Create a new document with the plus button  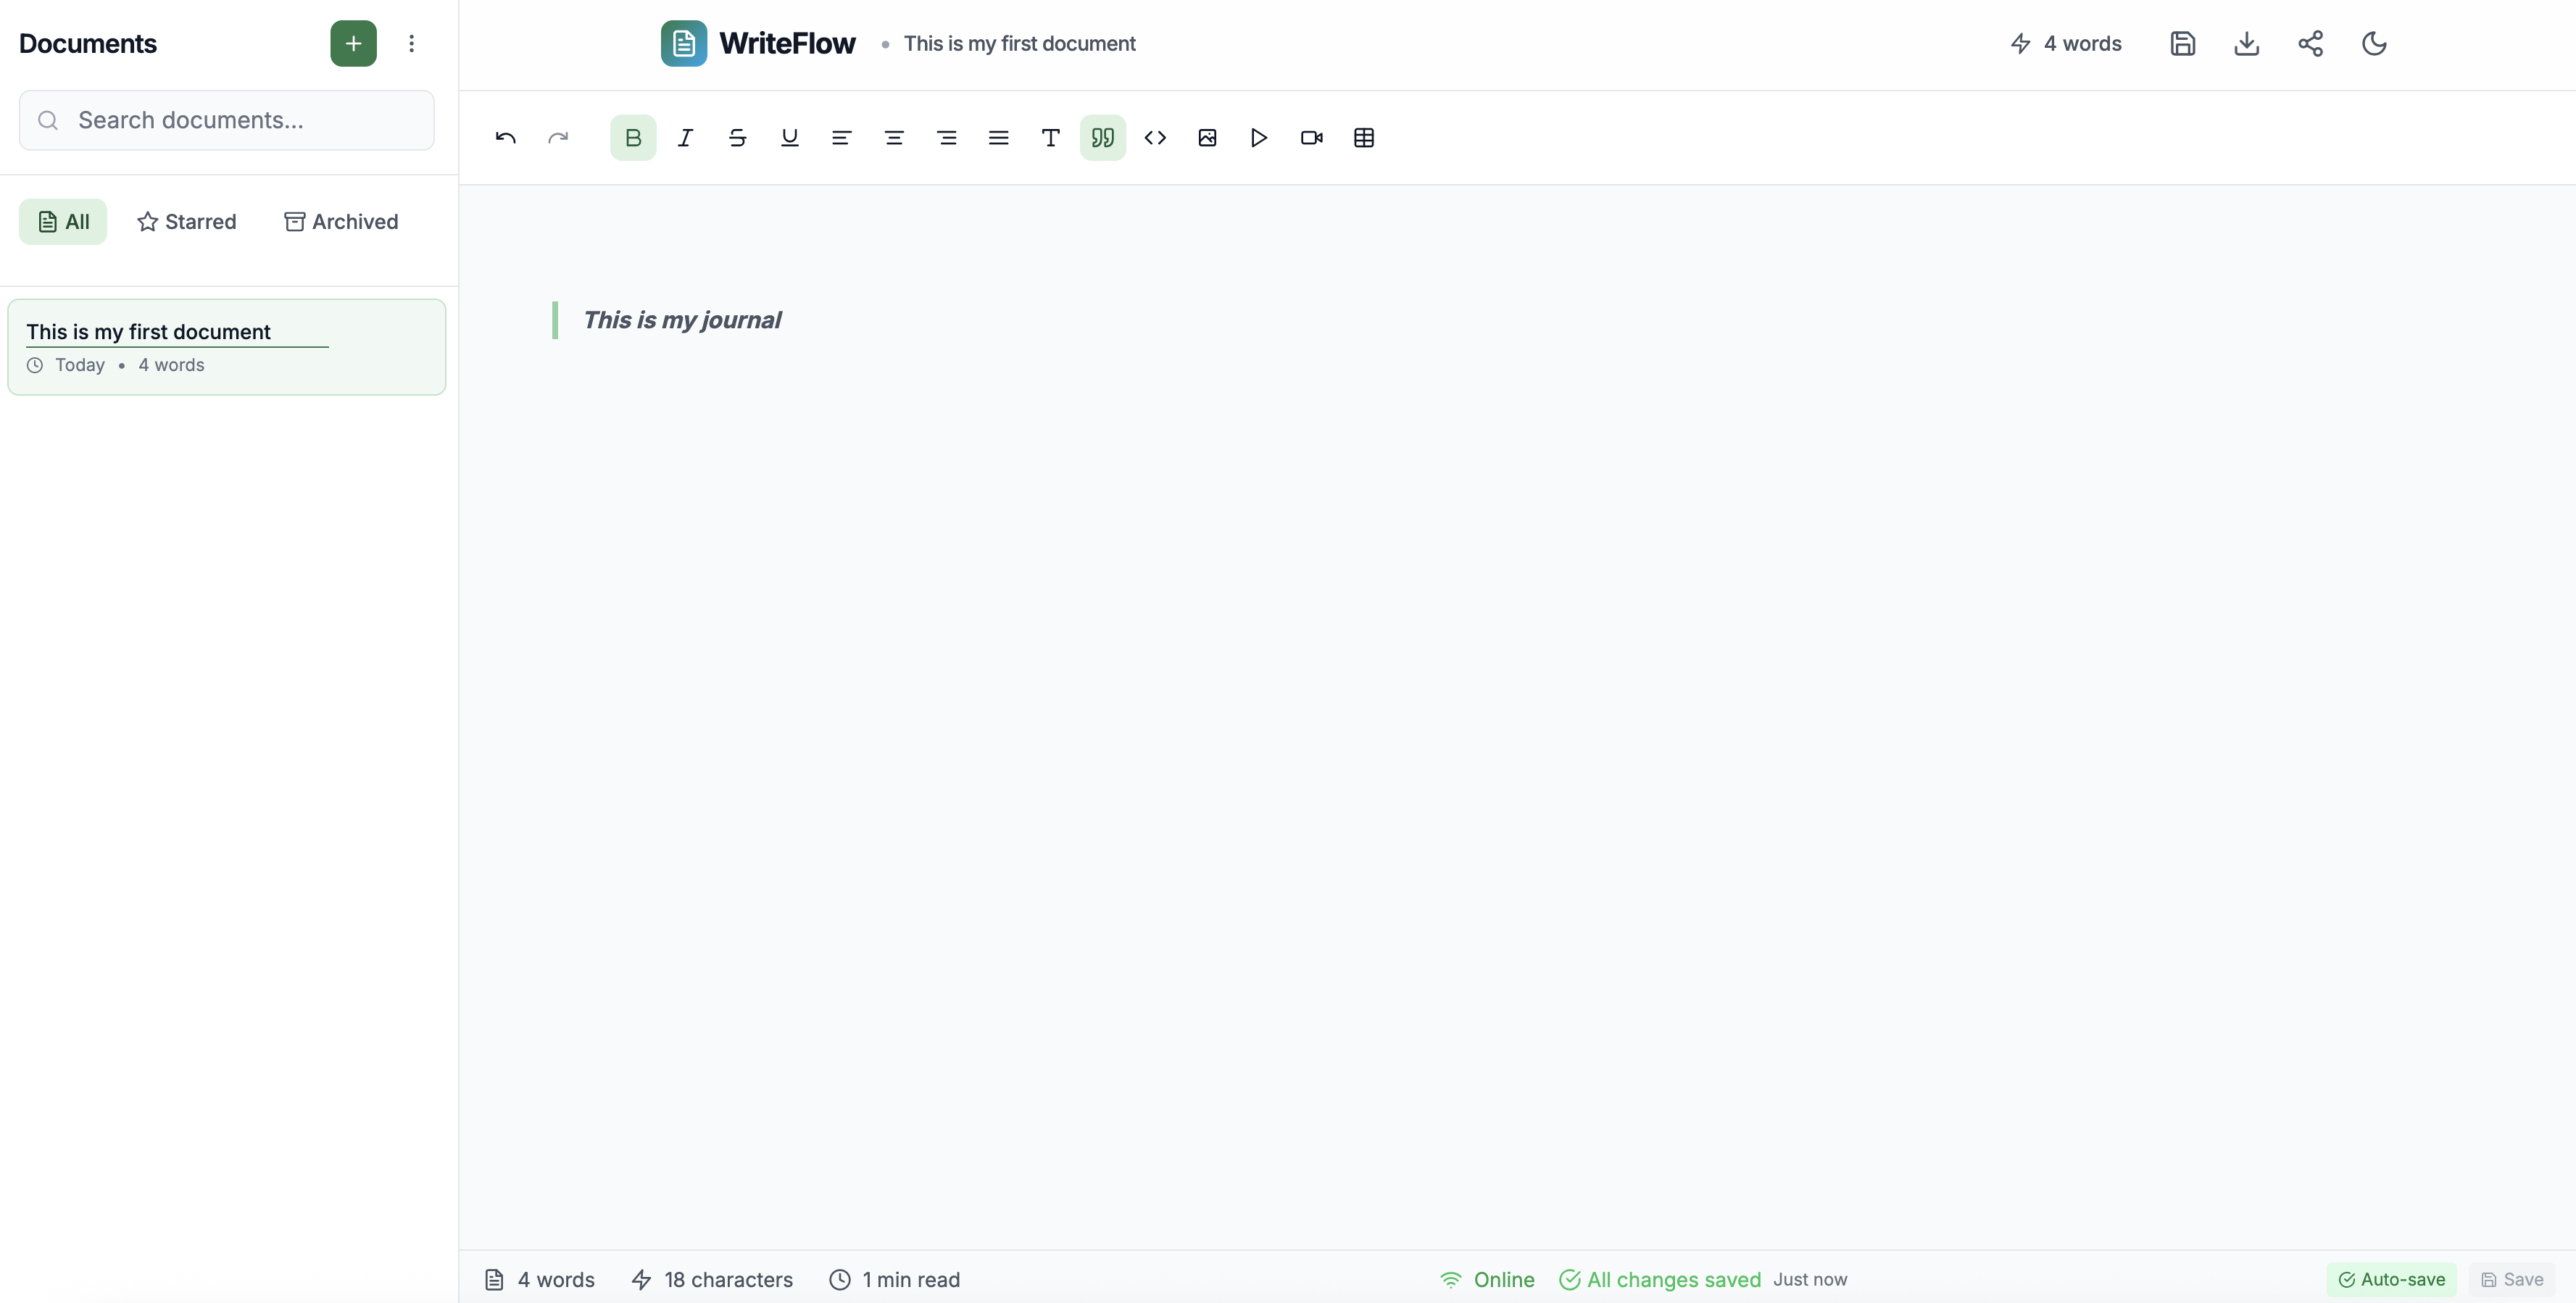(353, 43)
